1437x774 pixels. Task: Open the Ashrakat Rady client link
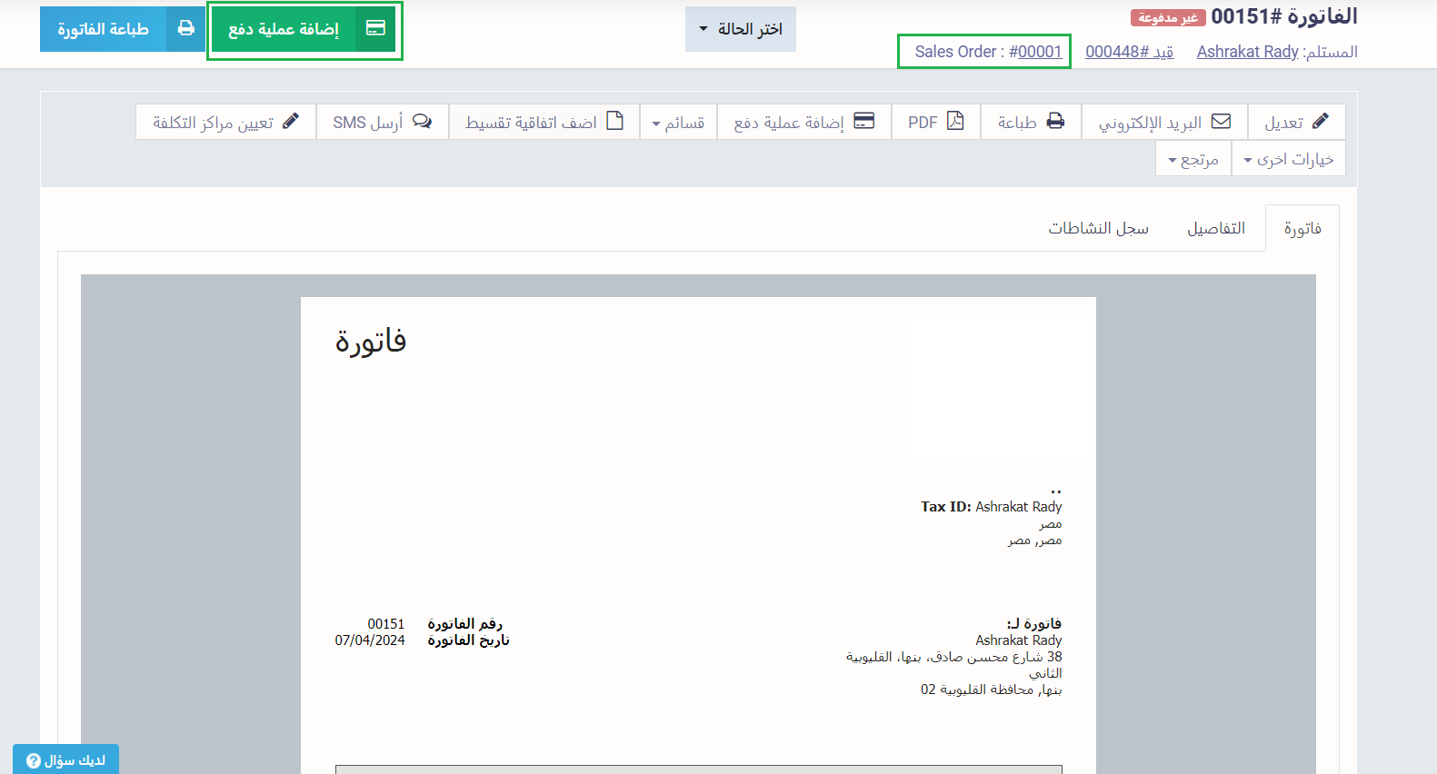tap(1247, 52)
